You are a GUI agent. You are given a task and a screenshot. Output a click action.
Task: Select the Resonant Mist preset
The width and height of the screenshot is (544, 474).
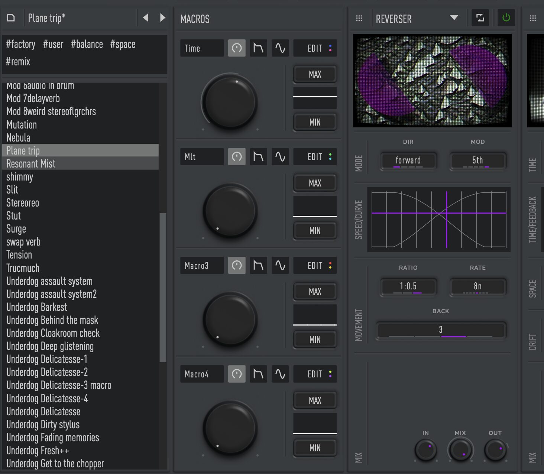click(80, 163)
